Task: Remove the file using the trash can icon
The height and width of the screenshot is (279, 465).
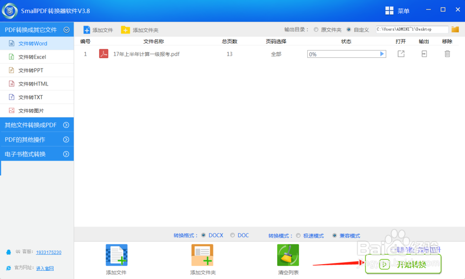Action: pos(447,53)
